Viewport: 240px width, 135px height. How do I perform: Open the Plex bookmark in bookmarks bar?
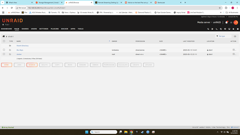[24, 13]
